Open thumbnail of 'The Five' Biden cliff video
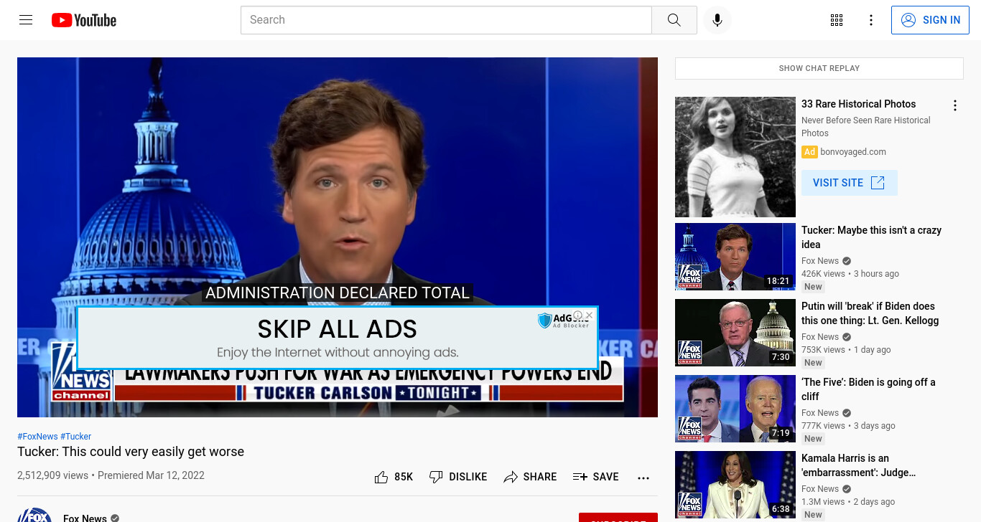The width and height of the screenshot is (981, 522). click(x=735, y=409)
